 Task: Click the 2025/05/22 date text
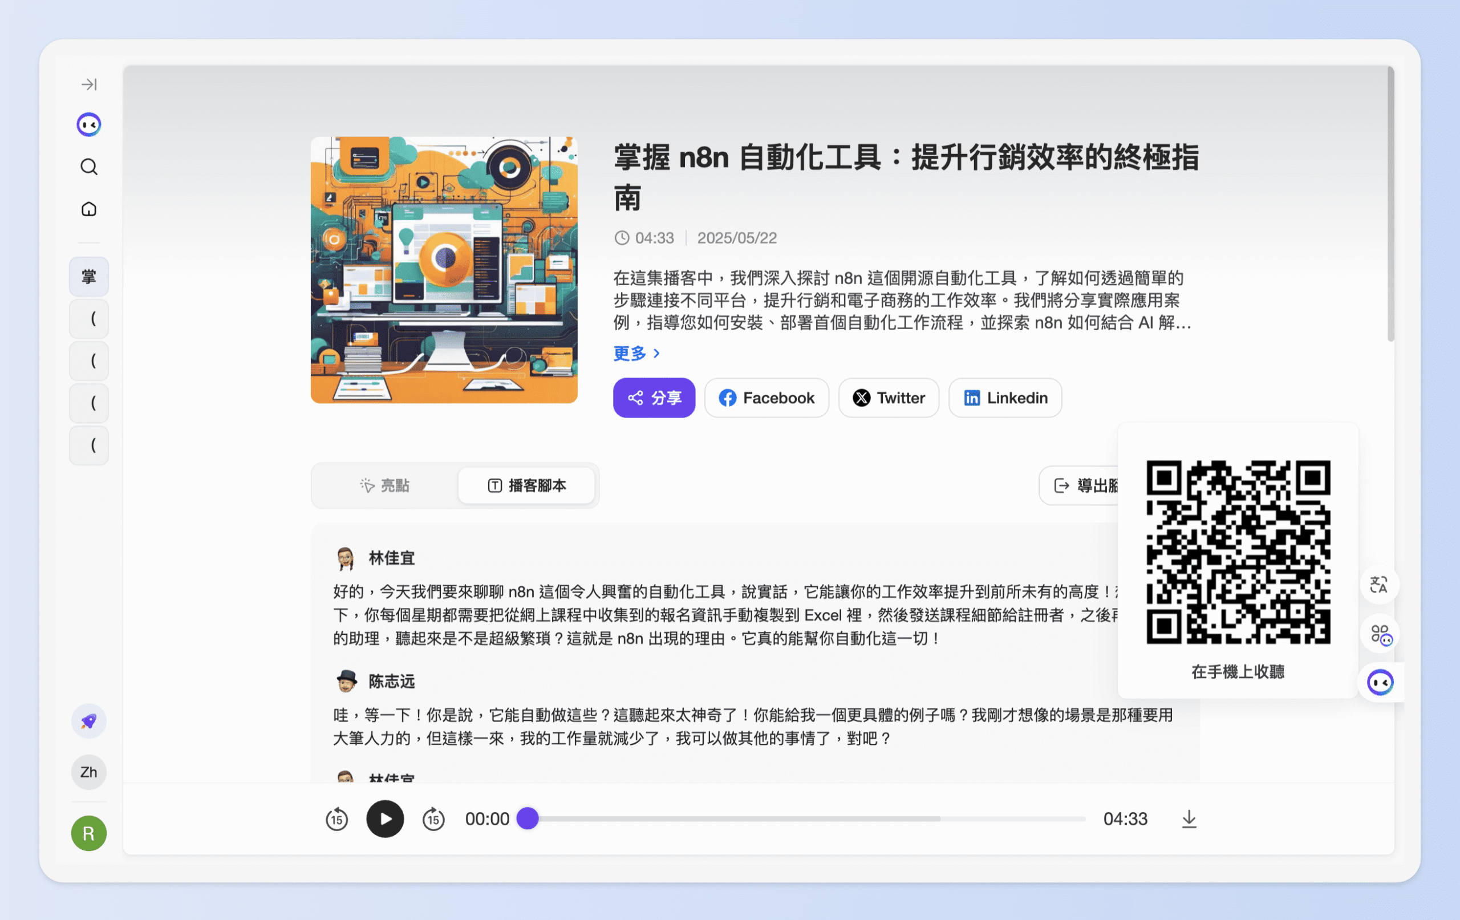[737, 238]
